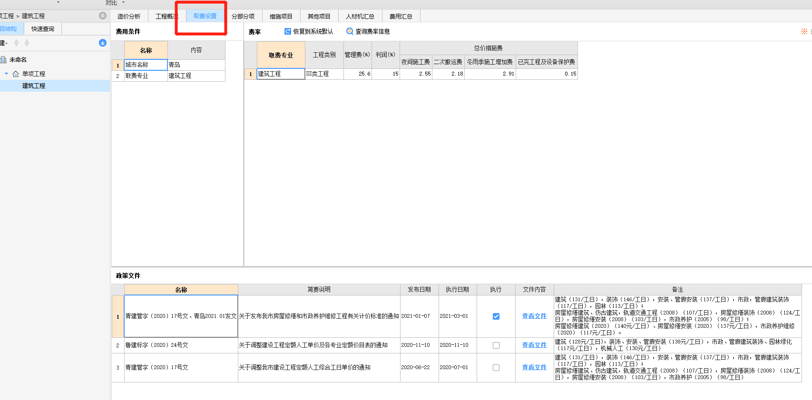
Task: Click 恢复到系统默认 button
Action: (309, 31)
